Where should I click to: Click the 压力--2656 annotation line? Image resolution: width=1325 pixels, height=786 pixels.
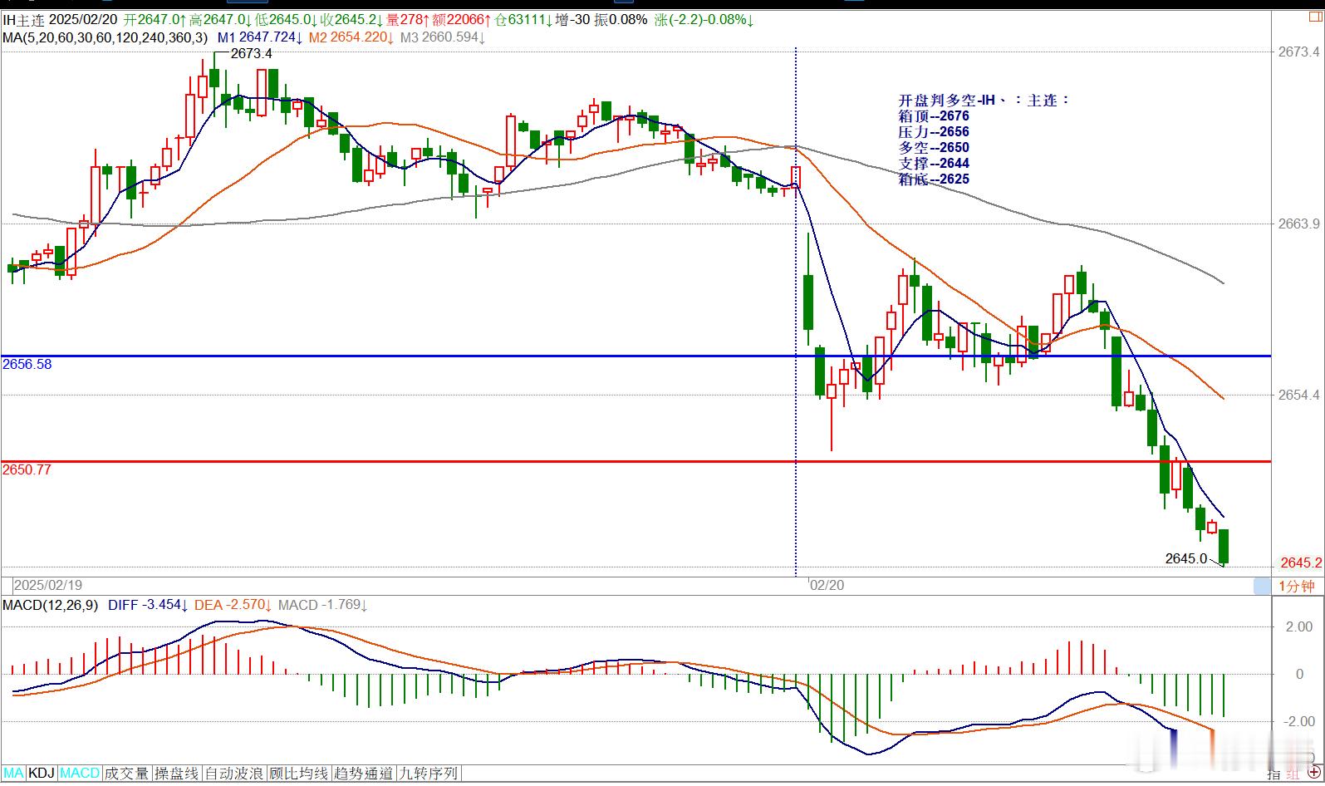coord(934,132)
